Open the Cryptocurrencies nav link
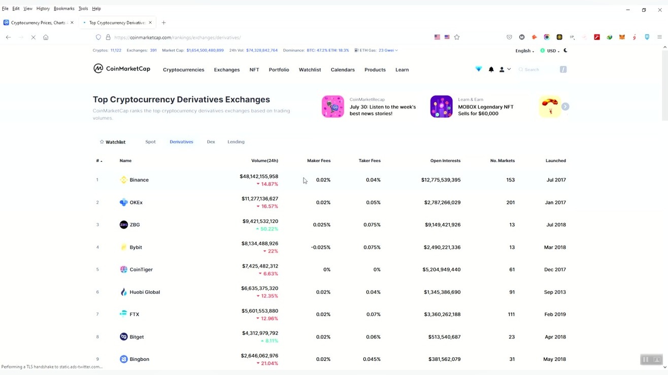The image size is (668, 375). [184, 70]
